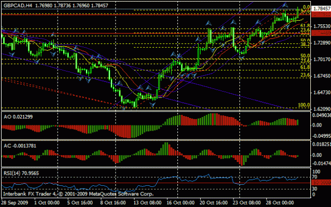Click the 23 Oct 08:00 time label
This screenshot has height=207, width=331.
click(x=247, y=203)
